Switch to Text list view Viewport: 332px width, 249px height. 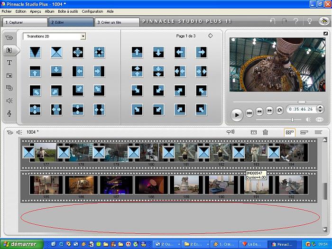[318, 132]
